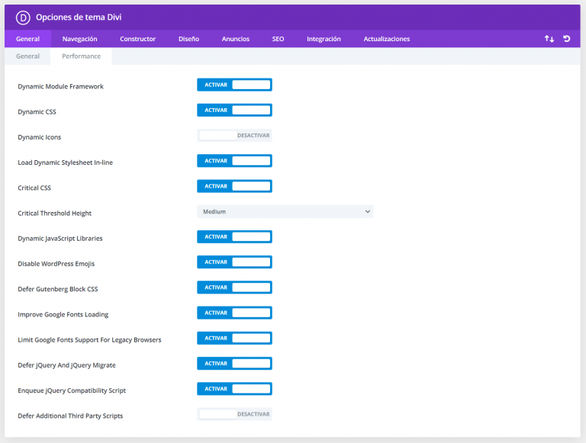The width and height of the screenshot is (586, 443).
Task: Toggle the Critical CSS switch
Action: coord(234,186)
